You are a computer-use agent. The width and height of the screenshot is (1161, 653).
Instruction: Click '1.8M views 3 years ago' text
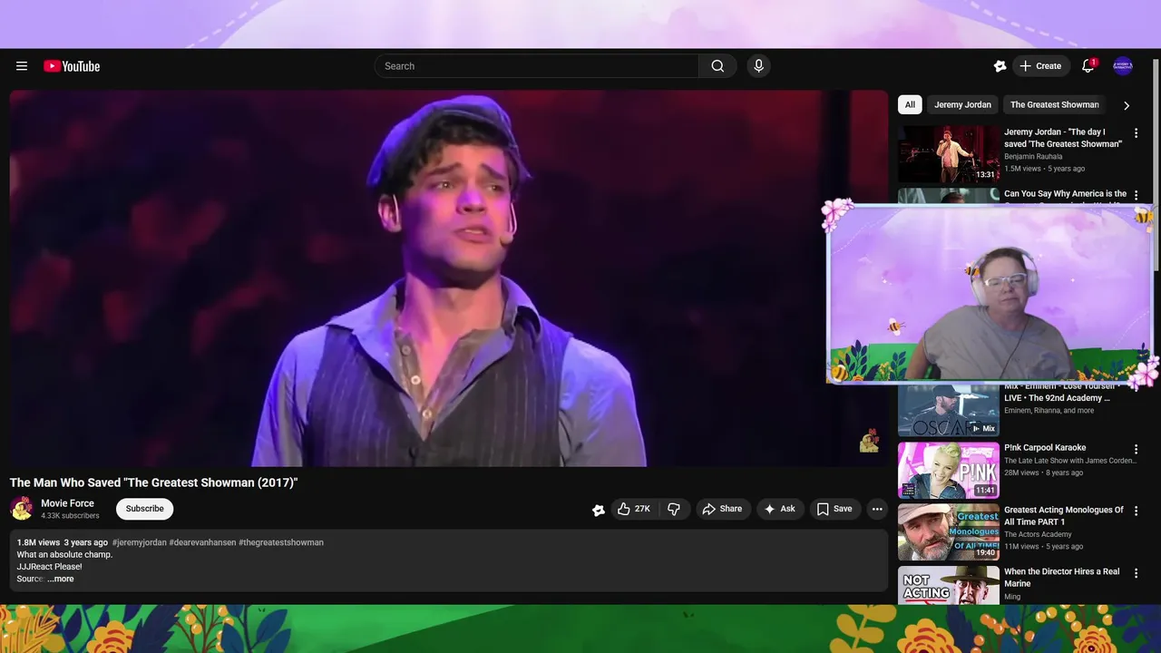62,542
